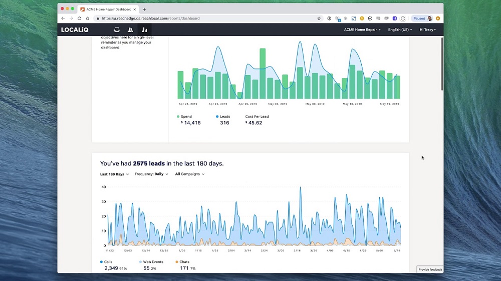This screenshot has height=281, width=501.
Task: Click the purple K extension icon
Action: 395,18
